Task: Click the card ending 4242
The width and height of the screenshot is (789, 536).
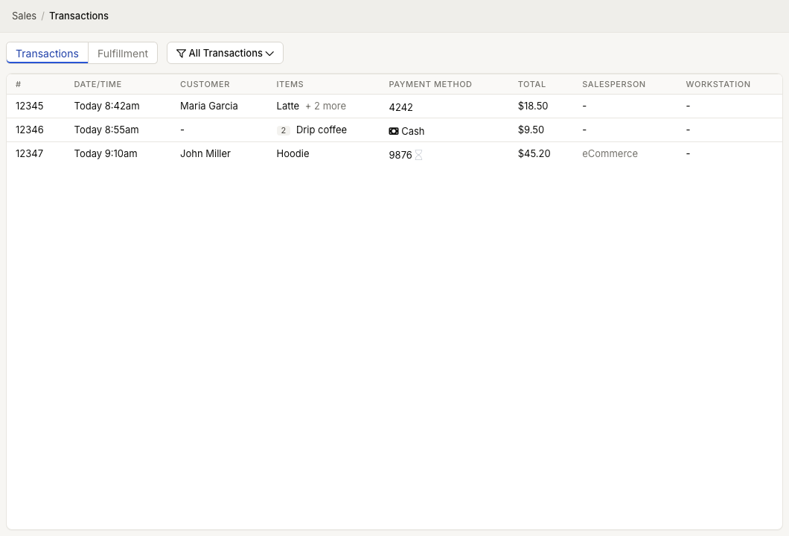Action: 401,107
